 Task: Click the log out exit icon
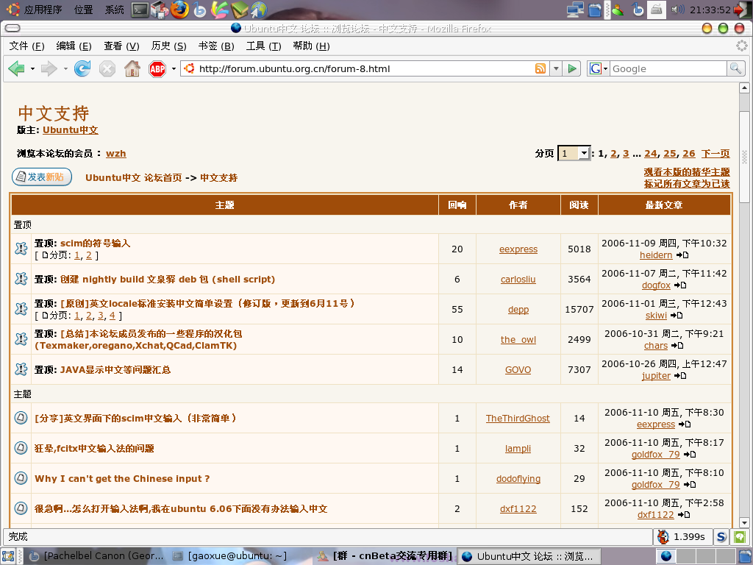point(743,10)
